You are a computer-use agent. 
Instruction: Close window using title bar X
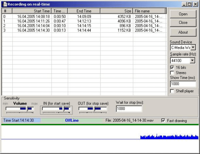coord(195,4)
